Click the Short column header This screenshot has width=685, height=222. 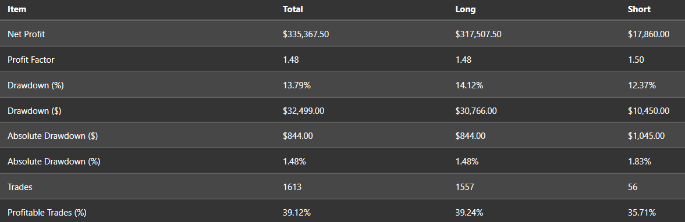(639, 9)
